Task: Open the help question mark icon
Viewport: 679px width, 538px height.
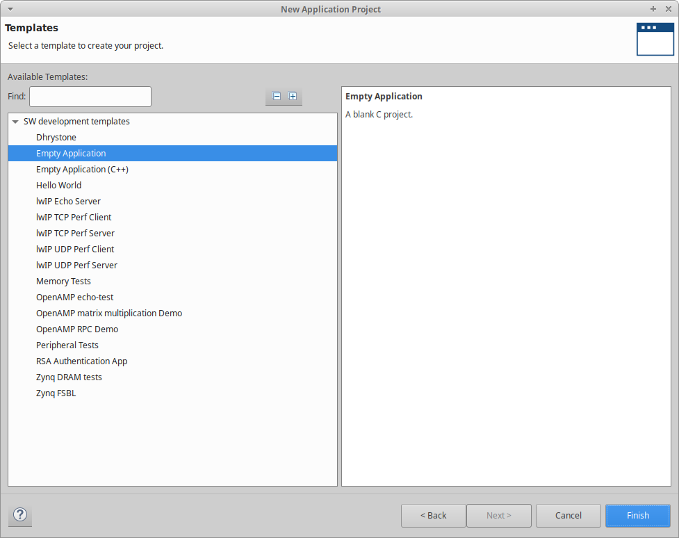Action: coord(20,515)
